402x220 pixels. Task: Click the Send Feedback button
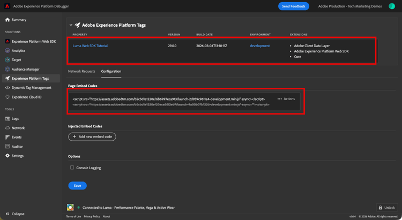(x=294, y=6)
